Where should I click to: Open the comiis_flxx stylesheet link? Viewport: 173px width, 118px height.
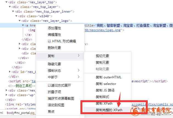(x=152, y=104)
